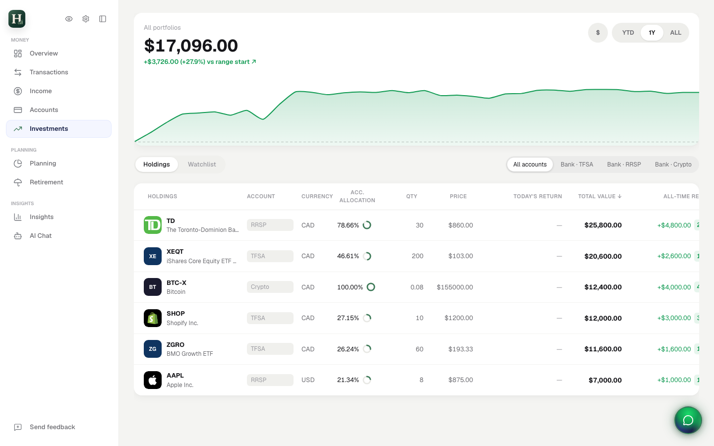Click the $17,096.00 portfolio total

[x=191, y=46]
